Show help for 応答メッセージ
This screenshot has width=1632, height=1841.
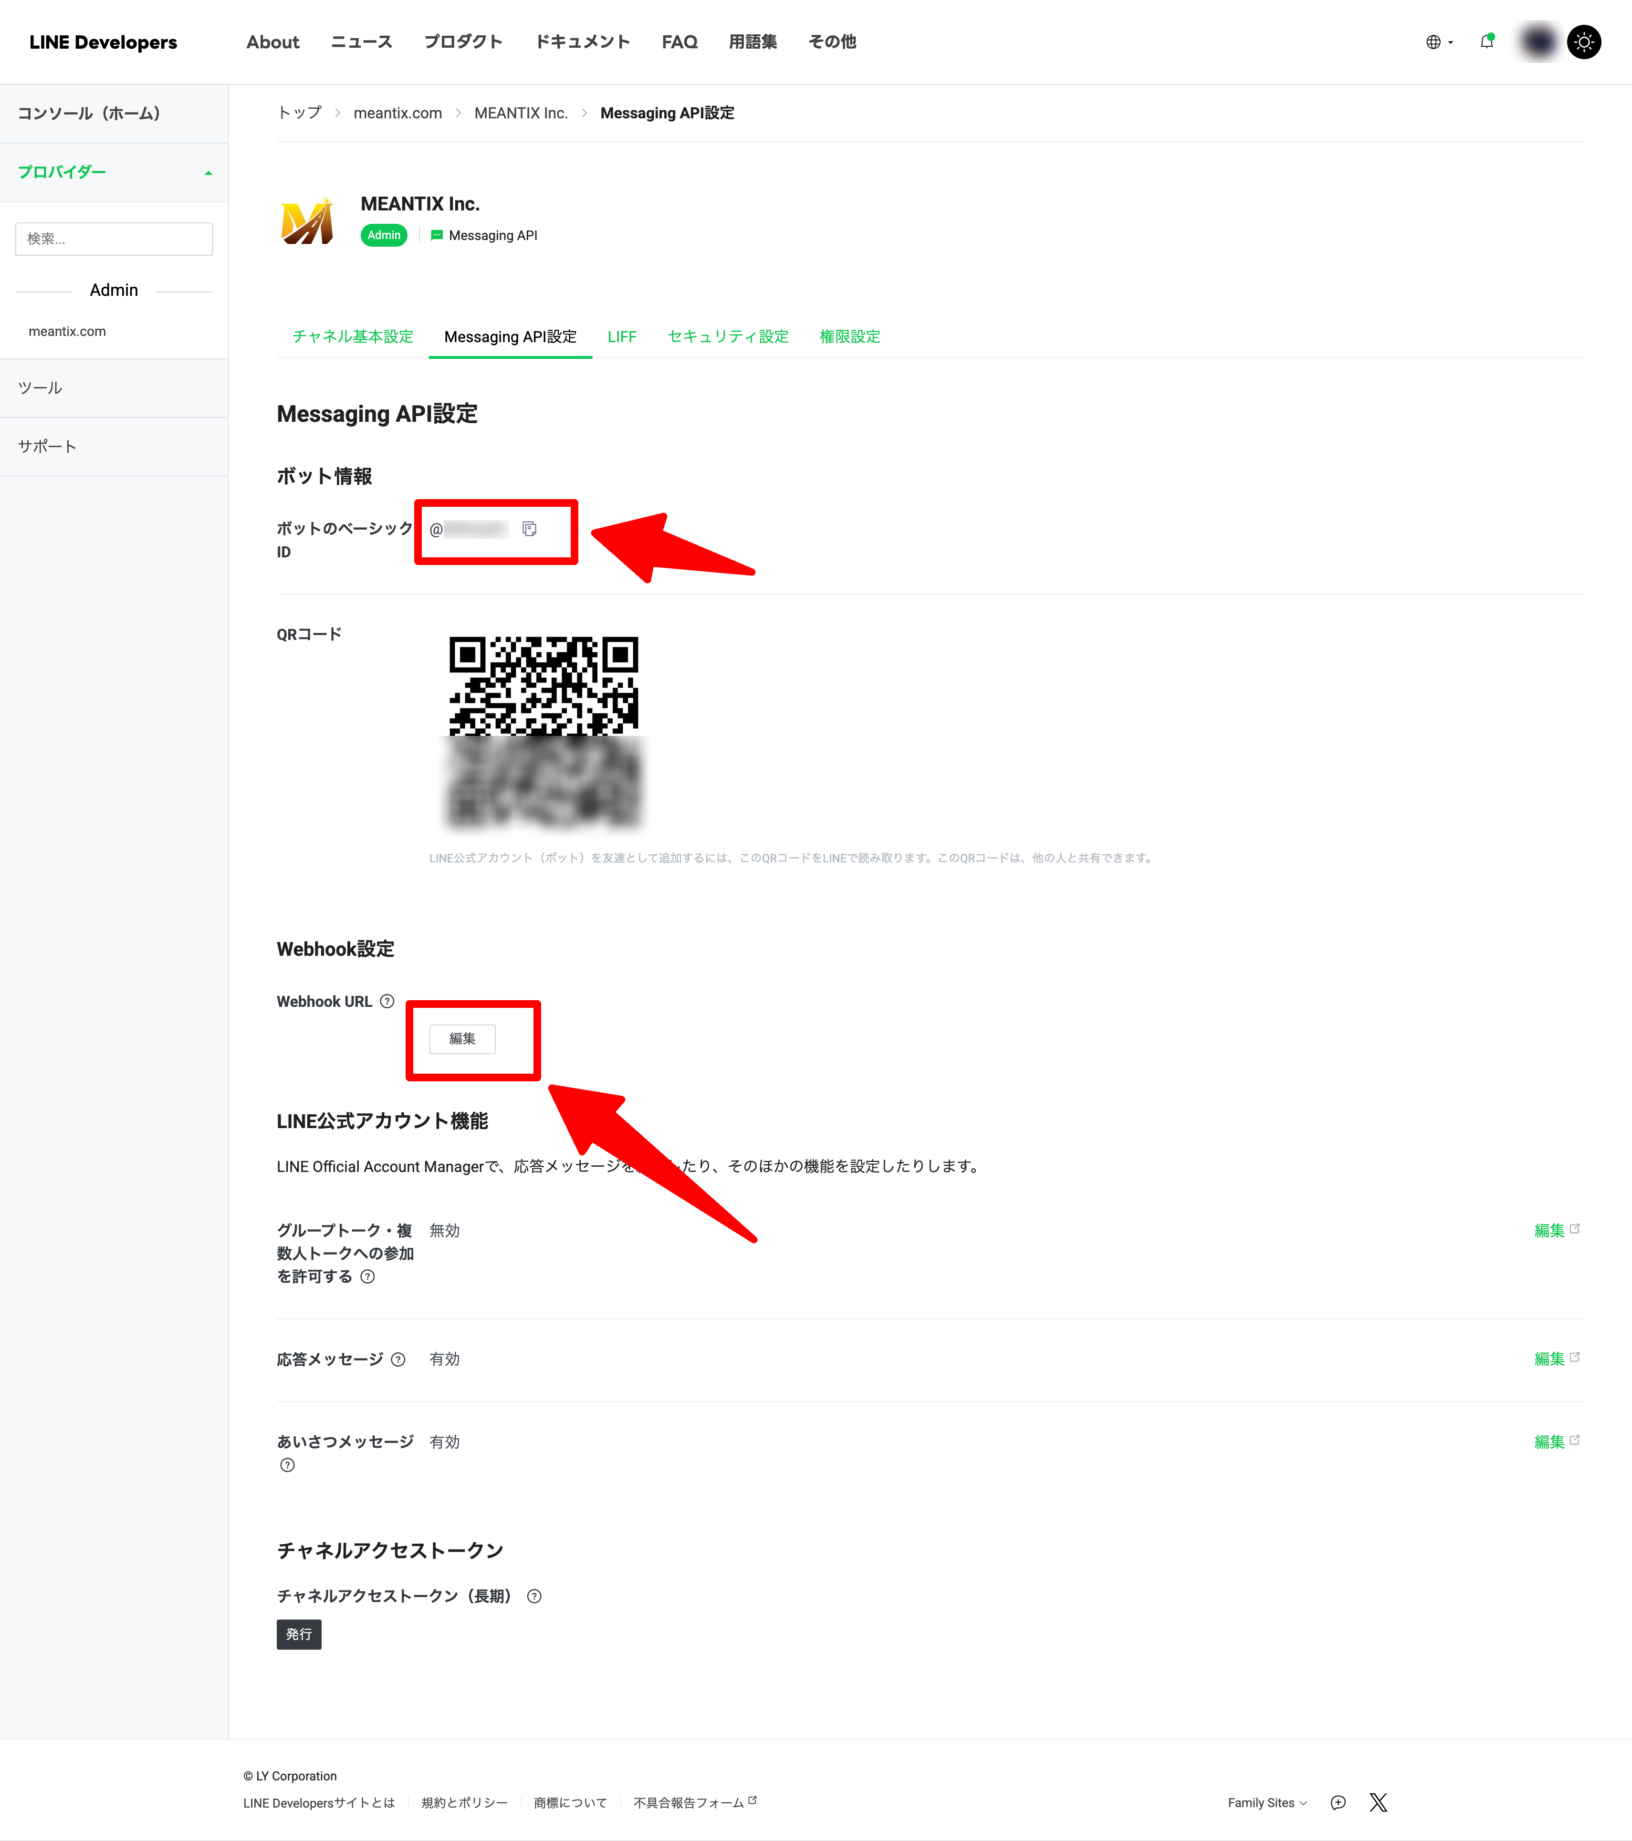[x=398, y=1359]
